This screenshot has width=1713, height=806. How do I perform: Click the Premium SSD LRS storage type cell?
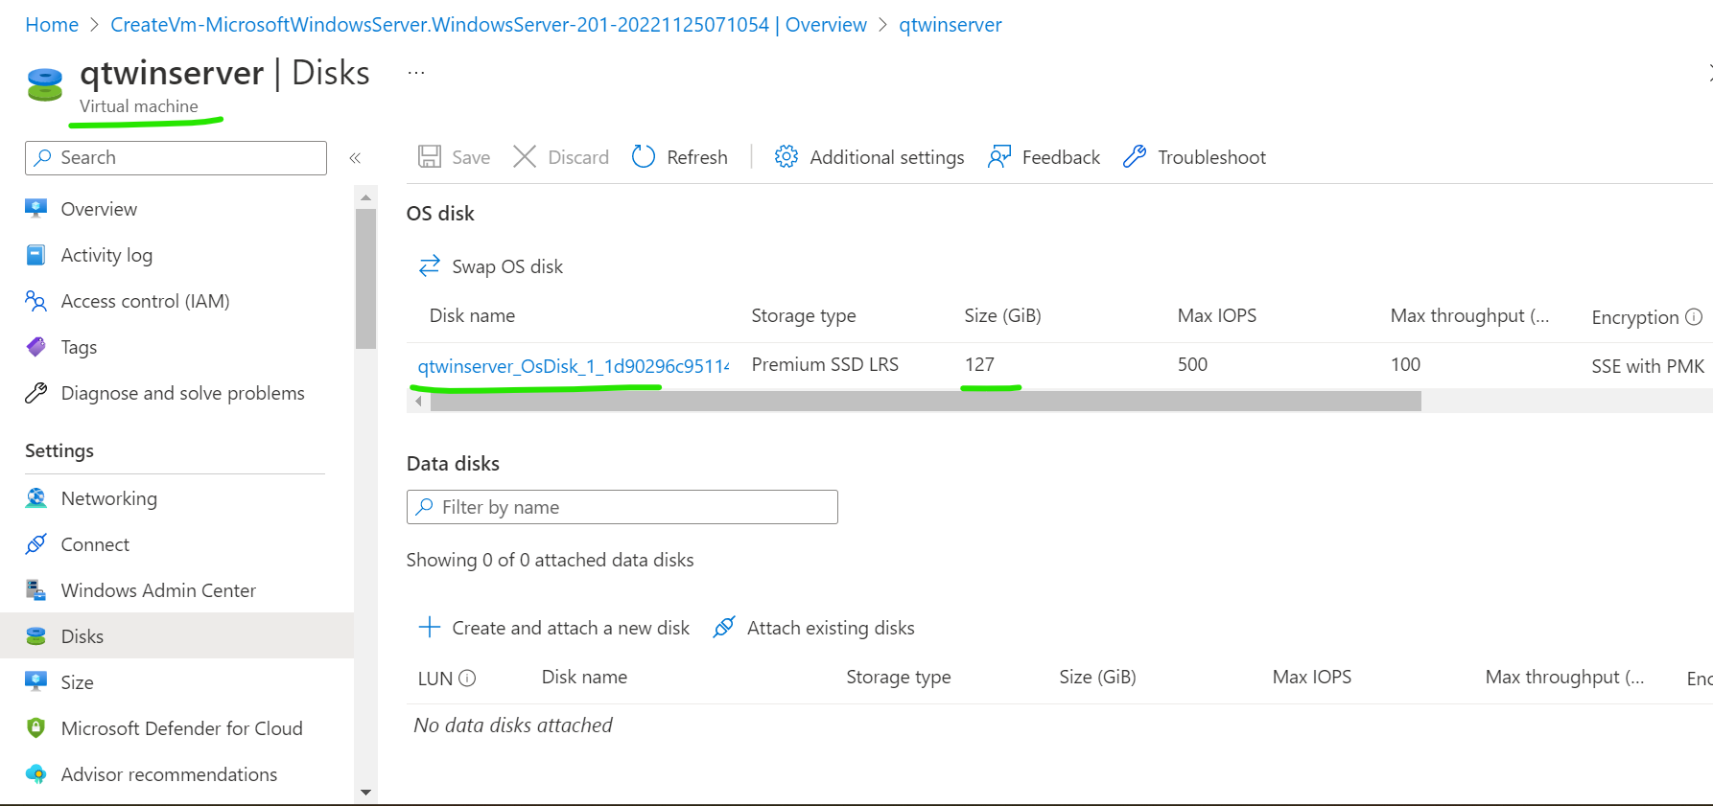coord(825,364)
